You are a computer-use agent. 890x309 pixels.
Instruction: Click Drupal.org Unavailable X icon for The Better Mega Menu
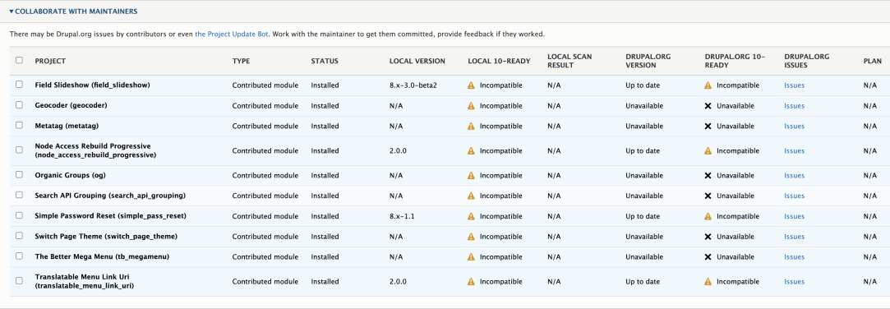708,256
